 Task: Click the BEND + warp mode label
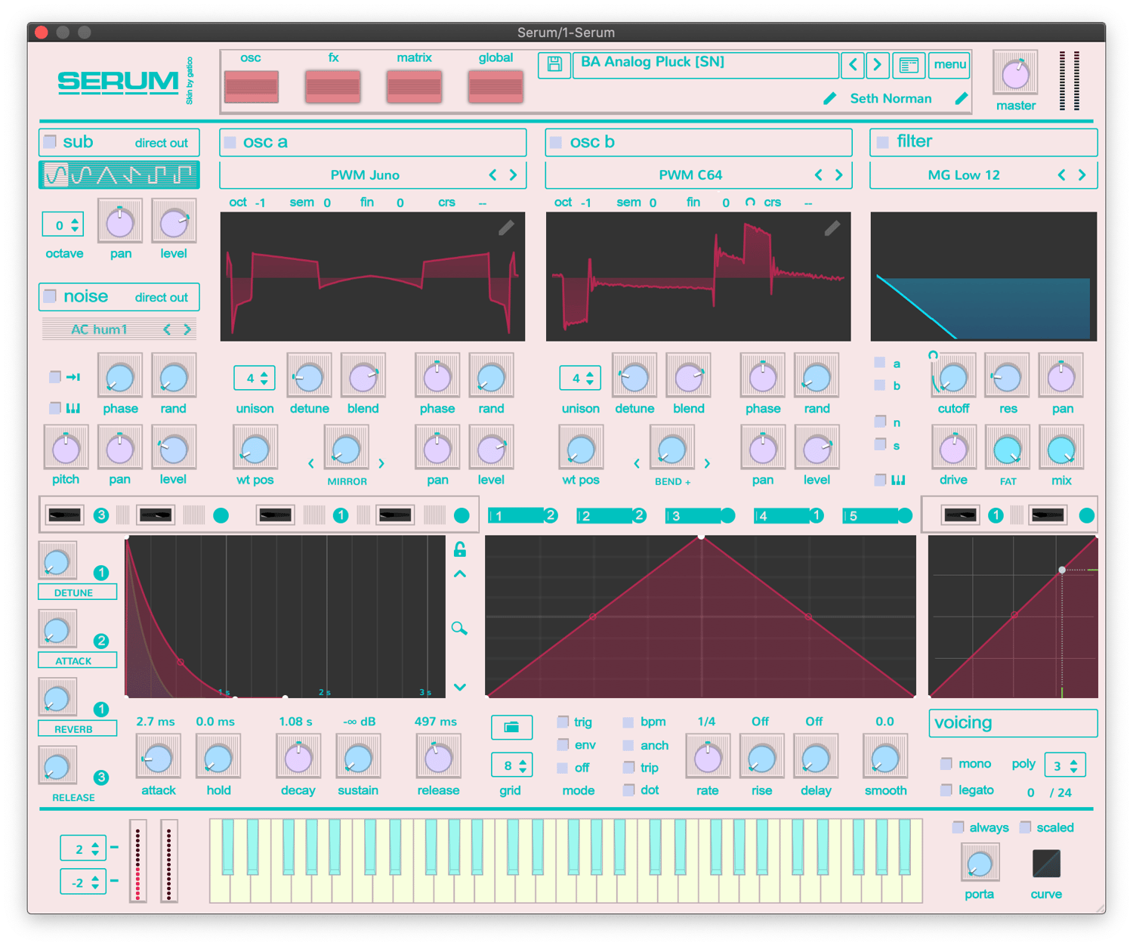click(672, 481)
